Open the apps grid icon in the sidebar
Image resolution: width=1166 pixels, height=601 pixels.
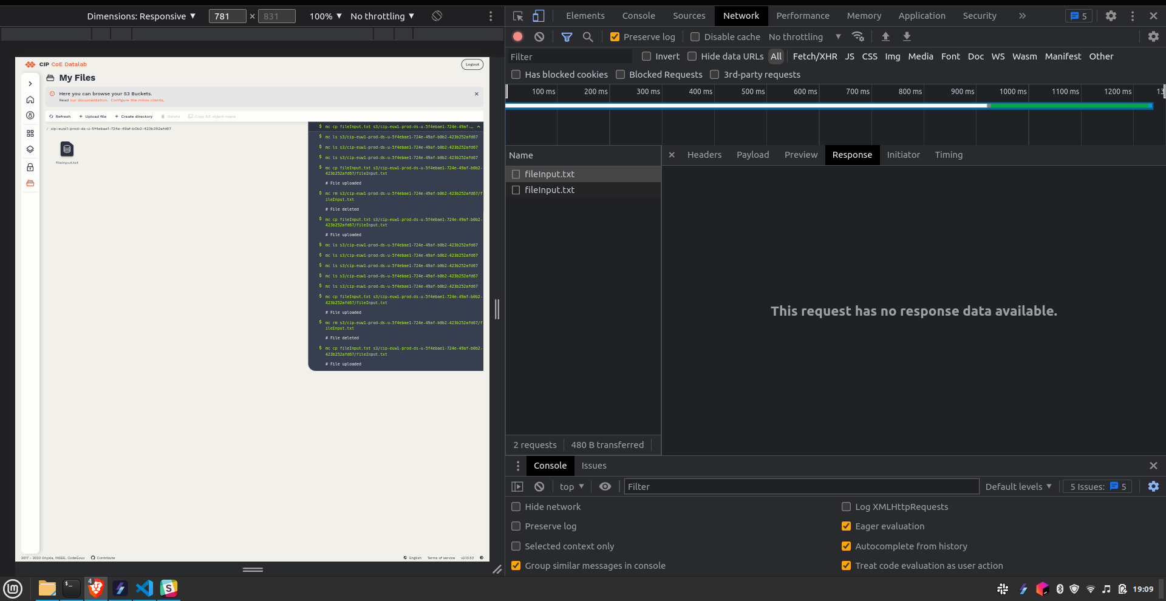tap(30, 133)
